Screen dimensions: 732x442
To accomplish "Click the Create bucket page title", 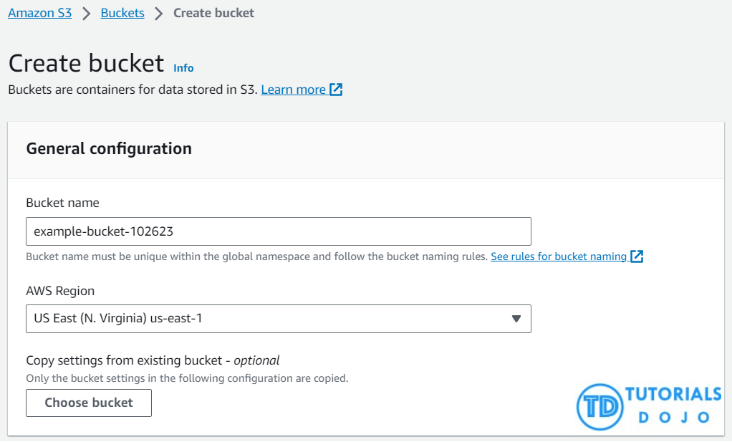I will pyautogui.click(x=86, y=63).
